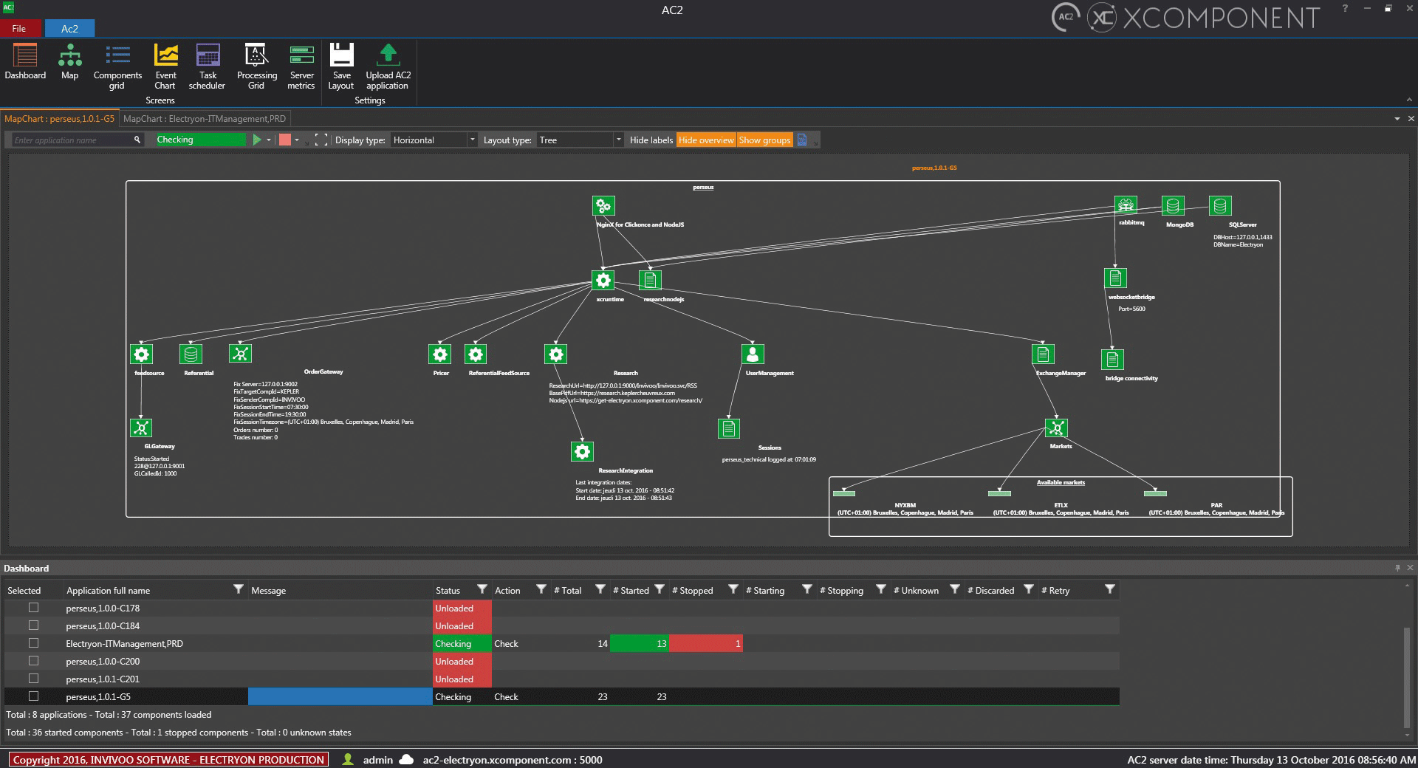
Task: Check the perseus,1.0.1-C201 checkbox
Action: coord(33,679)
